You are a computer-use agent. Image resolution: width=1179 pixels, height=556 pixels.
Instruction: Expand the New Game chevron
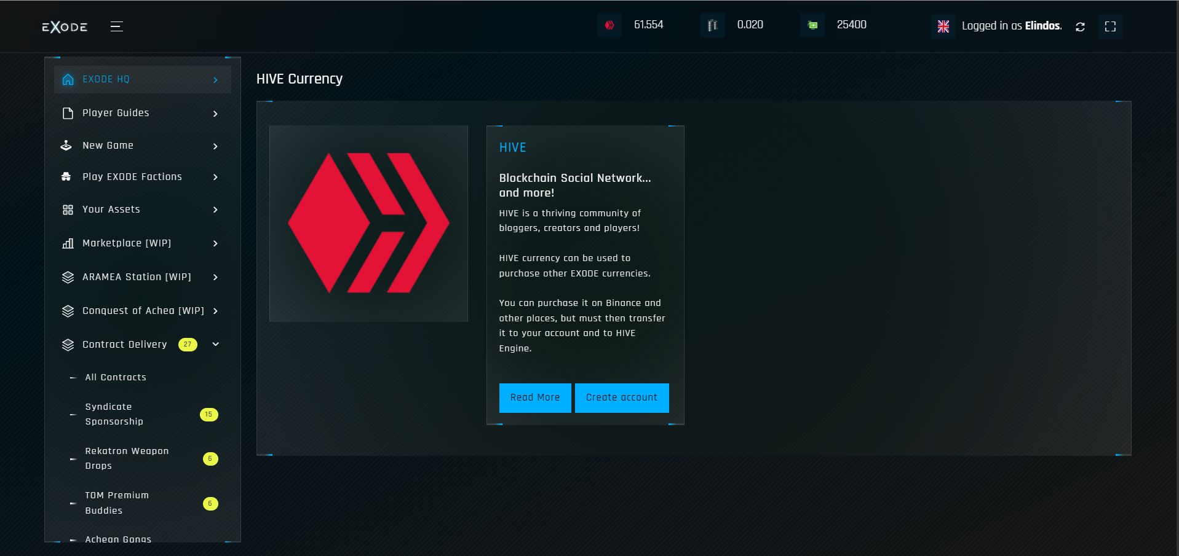[215, 146]
